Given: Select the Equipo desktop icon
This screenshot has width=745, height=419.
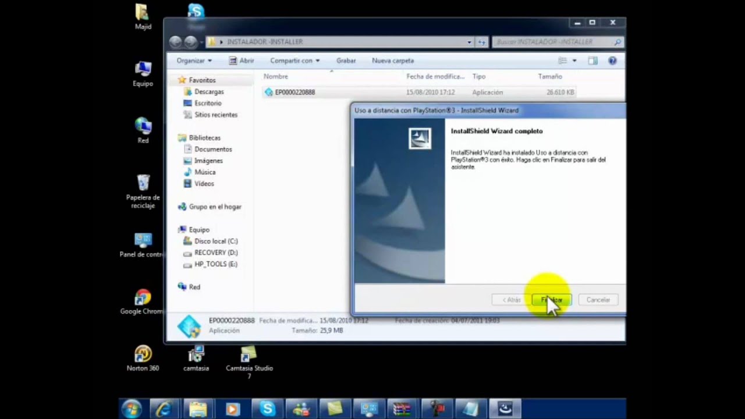Looking at the screenshot, I should tap(143, 74).
